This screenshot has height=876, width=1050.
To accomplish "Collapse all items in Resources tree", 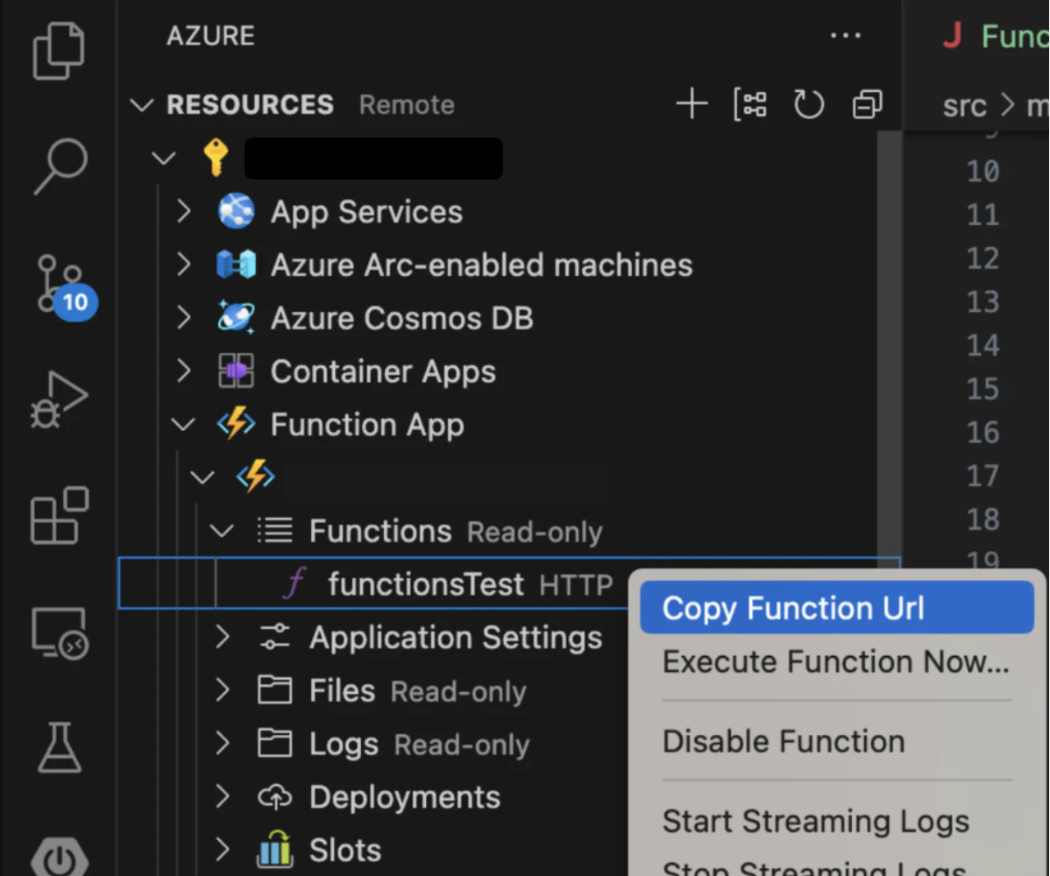I will tap(867, 104).
